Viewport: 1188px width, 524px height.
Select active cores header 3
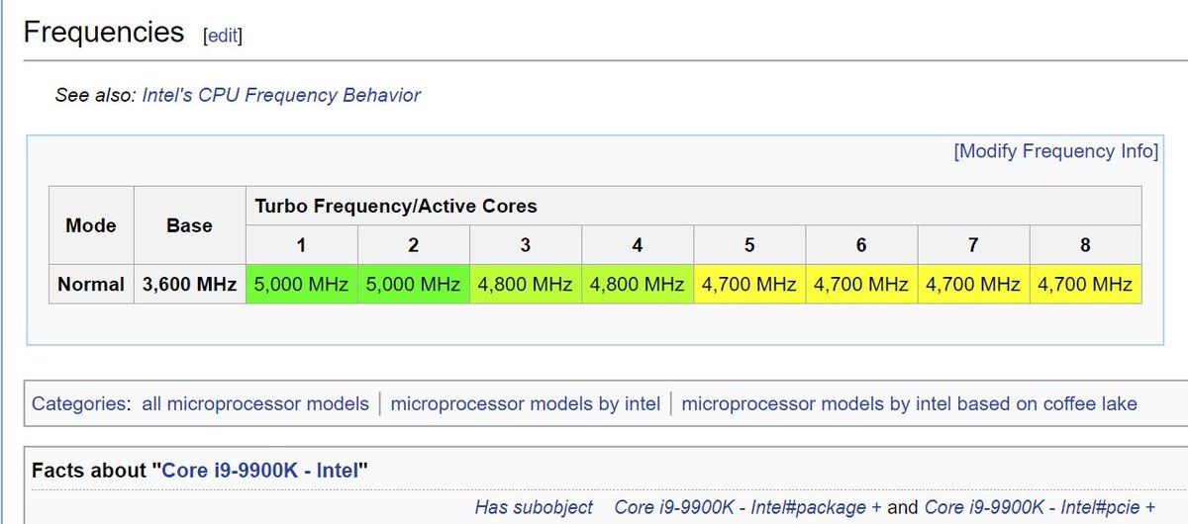525,245
